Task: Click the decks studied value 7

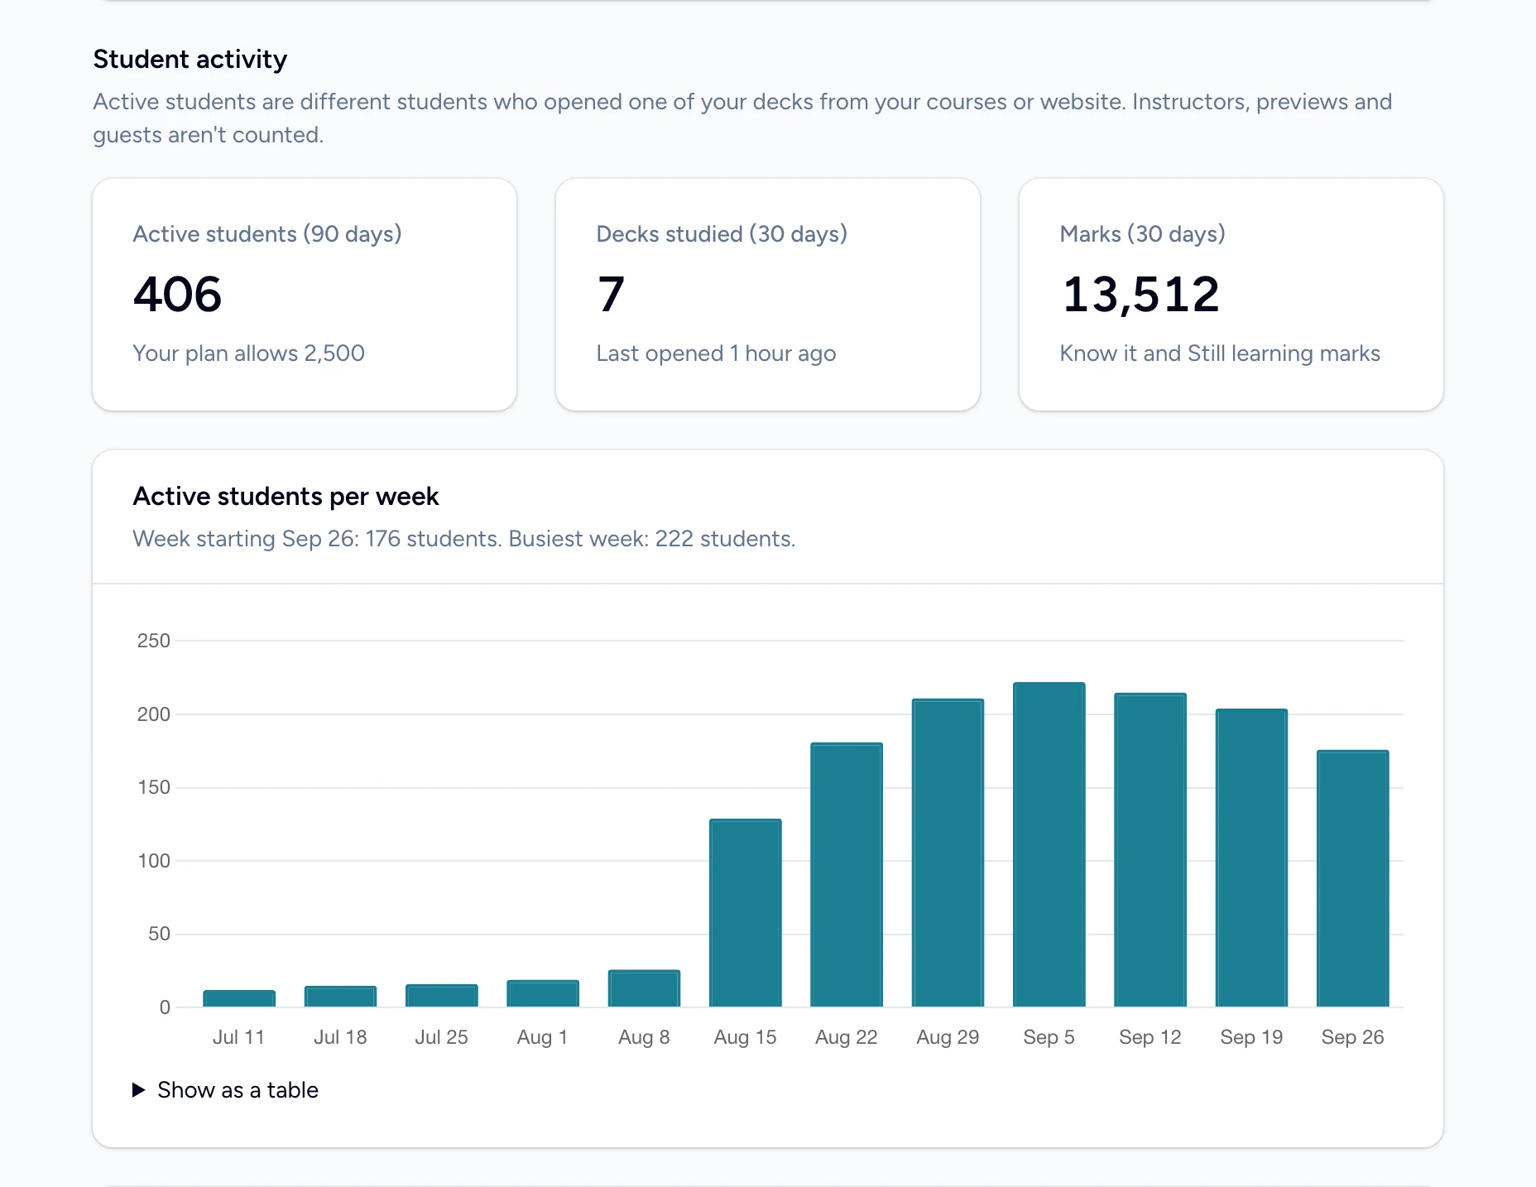Action: 611,295
